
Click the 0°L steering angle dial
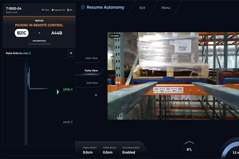pyautogui.click(x=189, y=149)
